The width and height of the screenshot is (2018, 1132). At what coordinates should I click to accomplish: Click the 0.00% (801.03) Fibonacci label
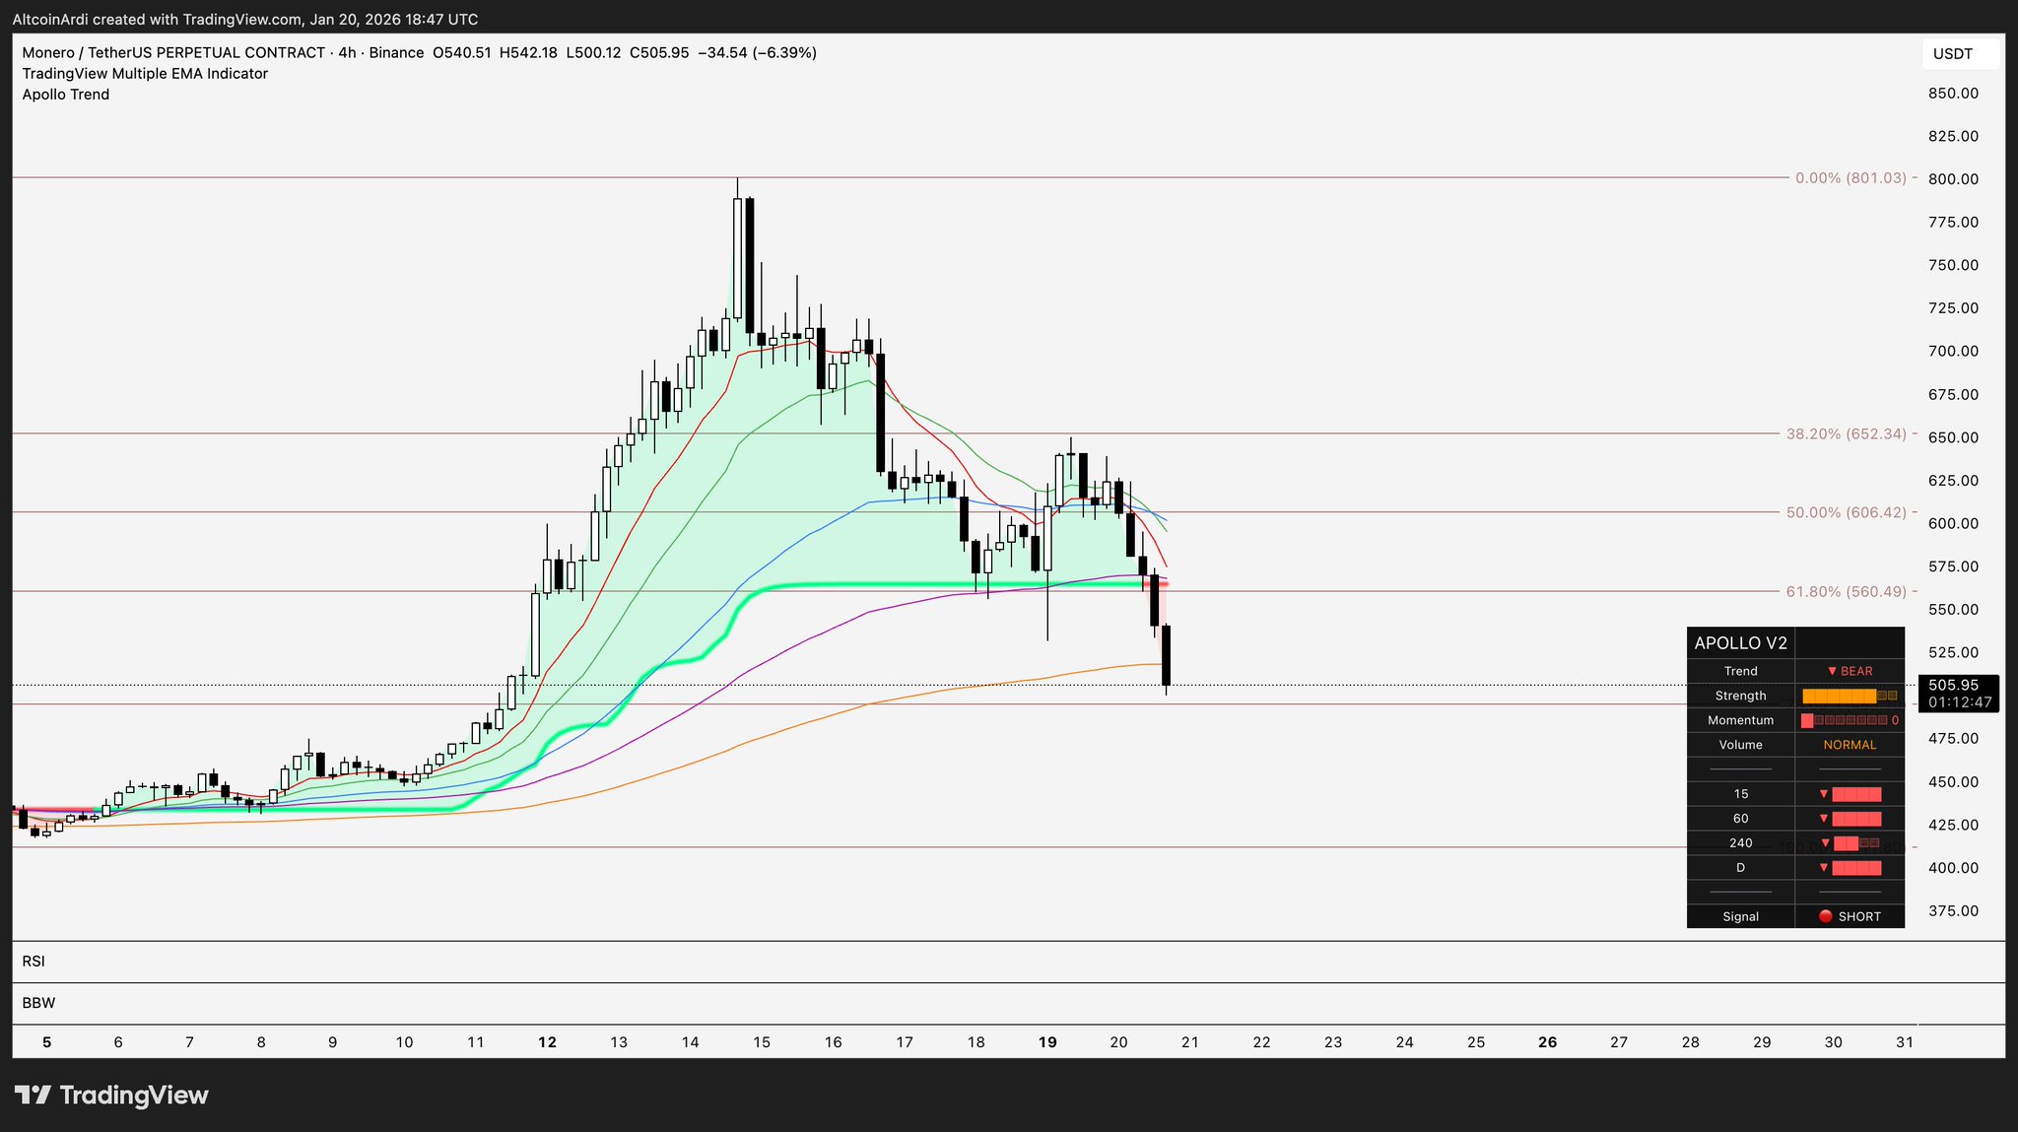click(1850, 178)
